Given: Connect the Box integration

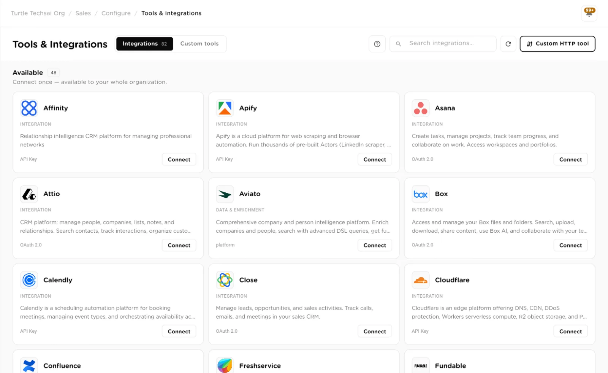Looking at the screenshot, I should 570,245.
